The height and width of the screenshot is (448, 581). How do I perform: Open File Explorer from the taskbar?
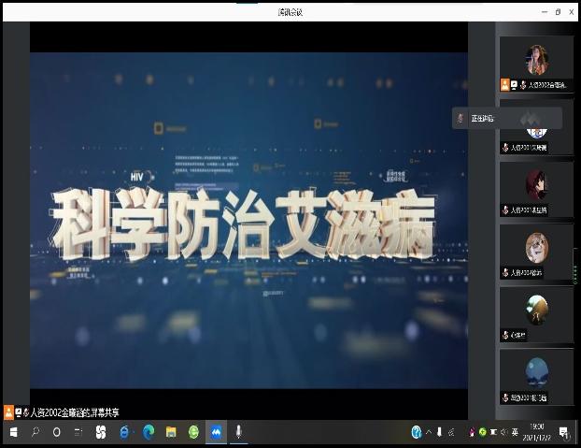click(171, 432)
